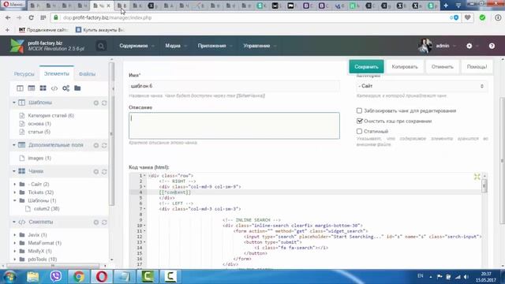Click the Сохранить button
This screenshot has height=284, width=505.
click(x=366, y=66)
